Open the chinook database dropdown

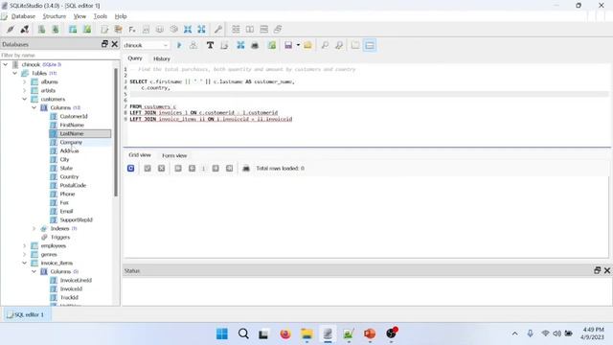[x=146, y=45]
